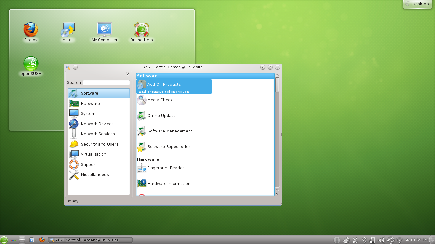Launch the Install desktop icon
The width and height of the screenshot is (435, 244).
point(68,32)
